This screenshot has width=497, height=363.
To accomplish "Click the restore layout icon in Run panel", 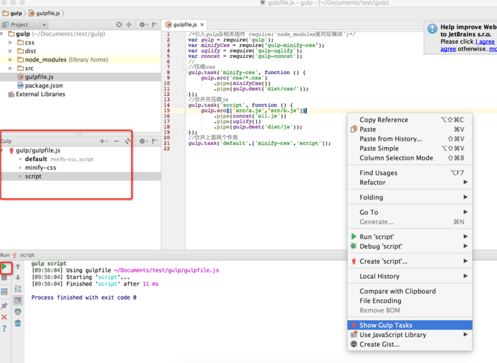I will tap(4, 292).
